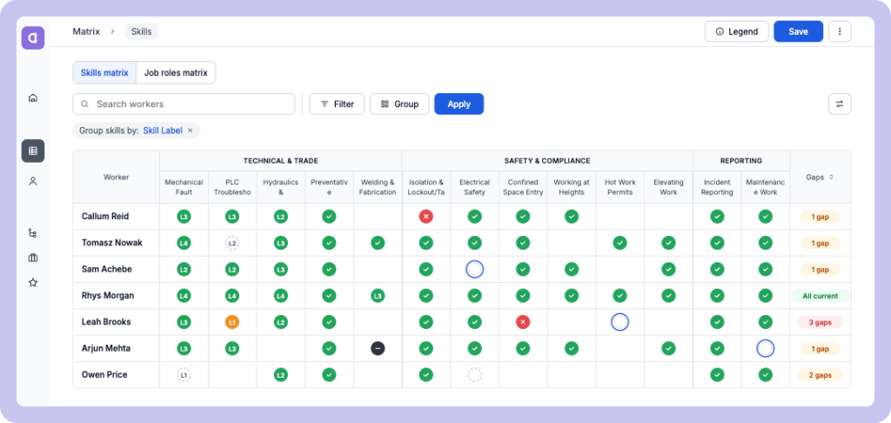The height and width of the screenshot is (423, 891).
Task: Open the person profile sidebar icon
Action: pyautogui.click(x=33, y=181)
